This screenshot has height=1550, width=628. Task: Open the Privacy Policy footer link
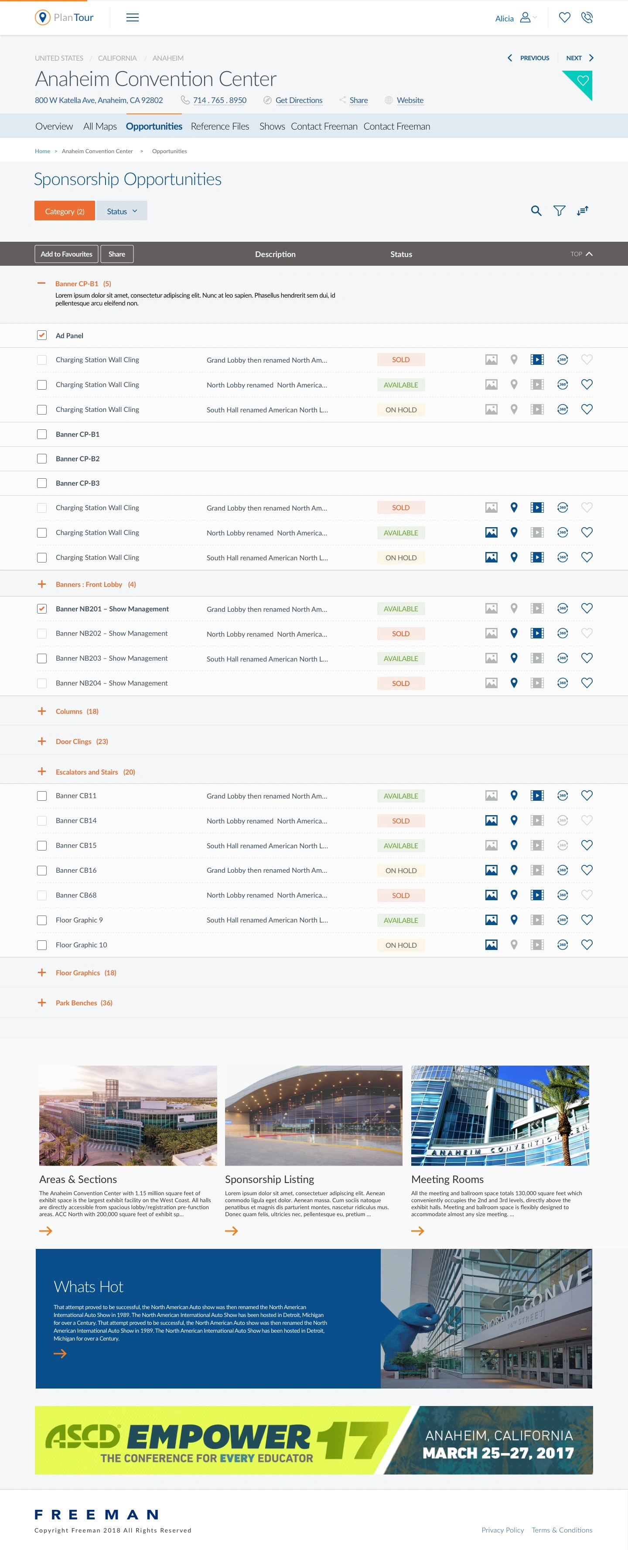pyautogui.click(x=502, y=1529)
